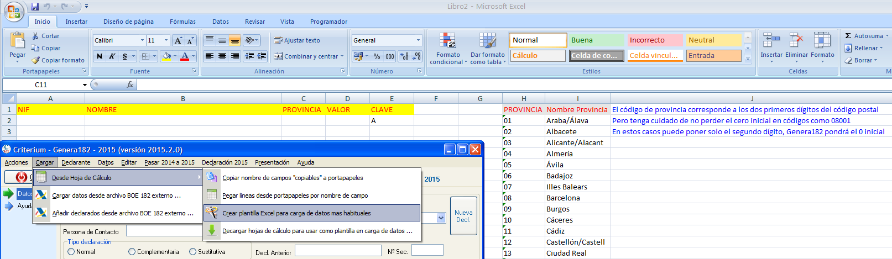This screenshot has width=892, height=259.
Task: Apply percent style format
Action: click(377, 56)
